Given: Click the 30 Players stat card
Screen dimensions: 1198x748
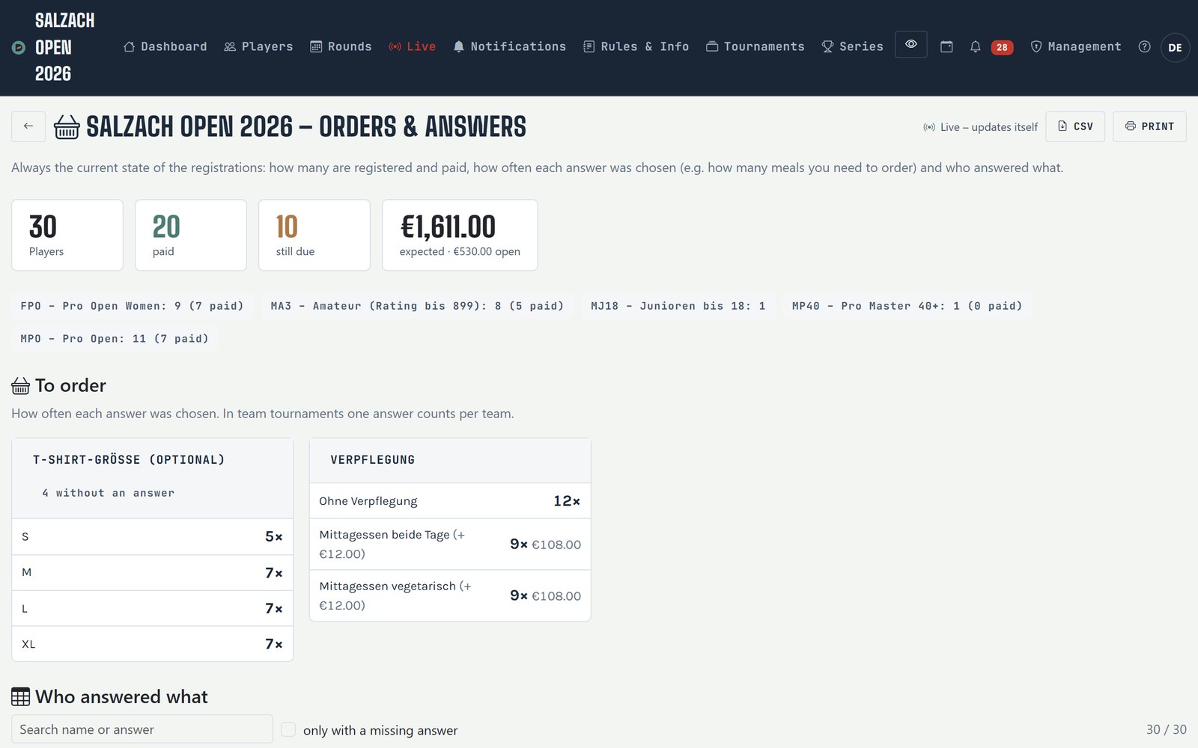Looking at the screenshot, I should (67, 235).
